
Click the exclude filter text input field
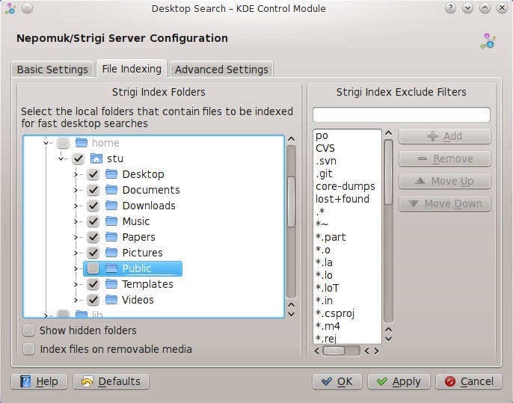[x=401, y=115]
